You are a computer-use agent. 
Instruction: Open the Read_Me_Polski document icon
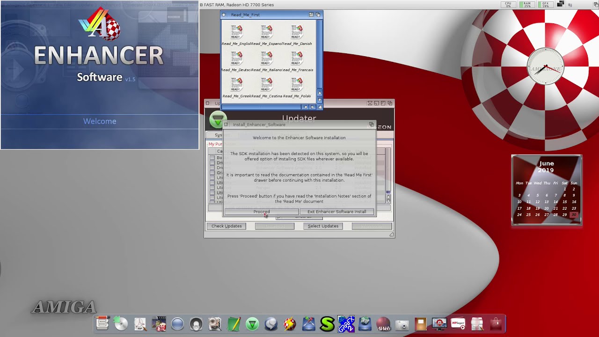297,85
